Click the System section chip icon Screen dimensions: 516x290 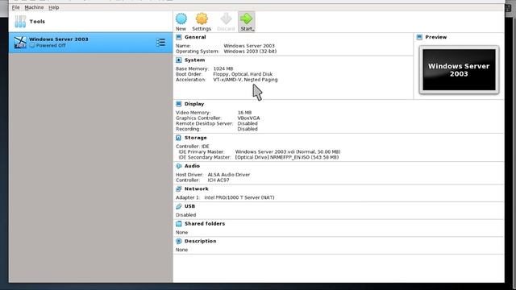click(x=179, y=60)
